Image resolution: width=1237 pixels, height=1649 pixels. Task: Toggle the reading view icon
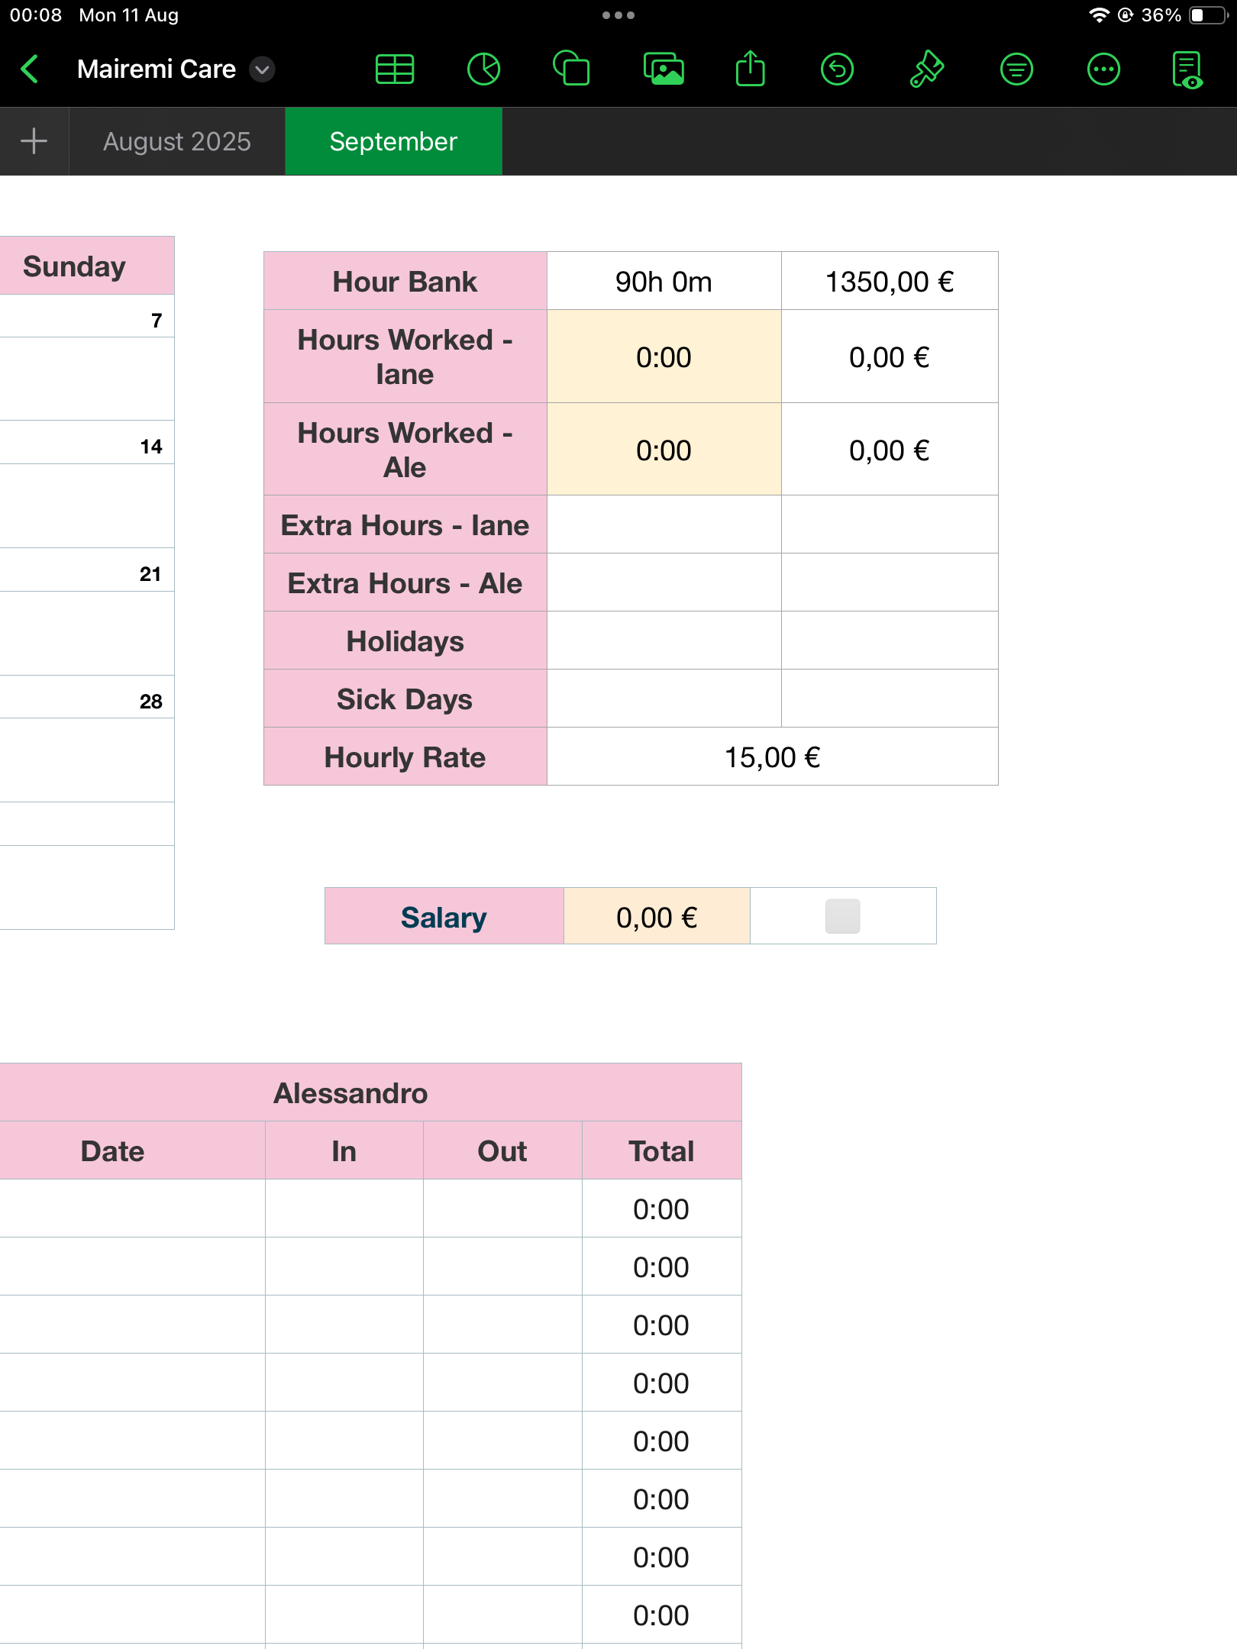[x=1187, y=69]
